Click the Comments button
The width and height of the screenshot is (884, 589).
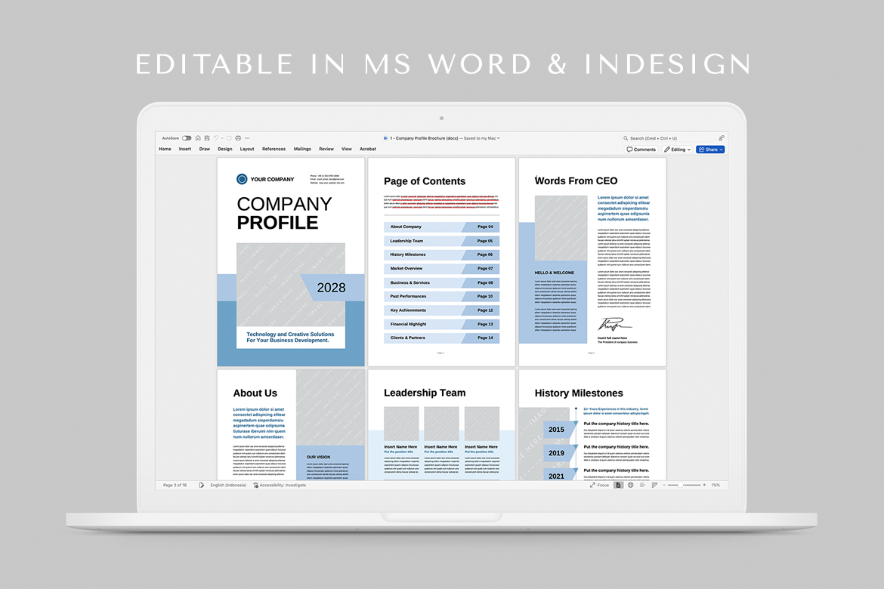(x=641, y=150)
